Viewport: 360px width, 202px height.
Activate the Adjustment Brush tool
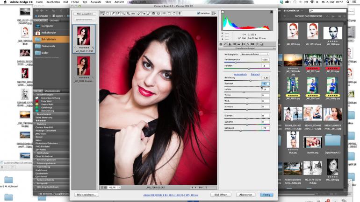click(149, 14)
